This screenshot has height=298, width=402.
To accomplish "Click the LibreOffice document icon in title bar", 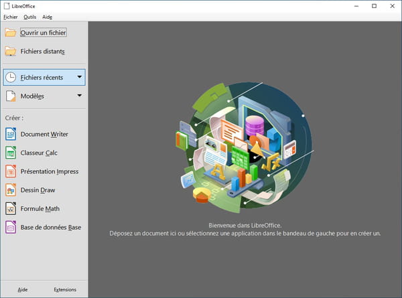I will pos(7,6).
